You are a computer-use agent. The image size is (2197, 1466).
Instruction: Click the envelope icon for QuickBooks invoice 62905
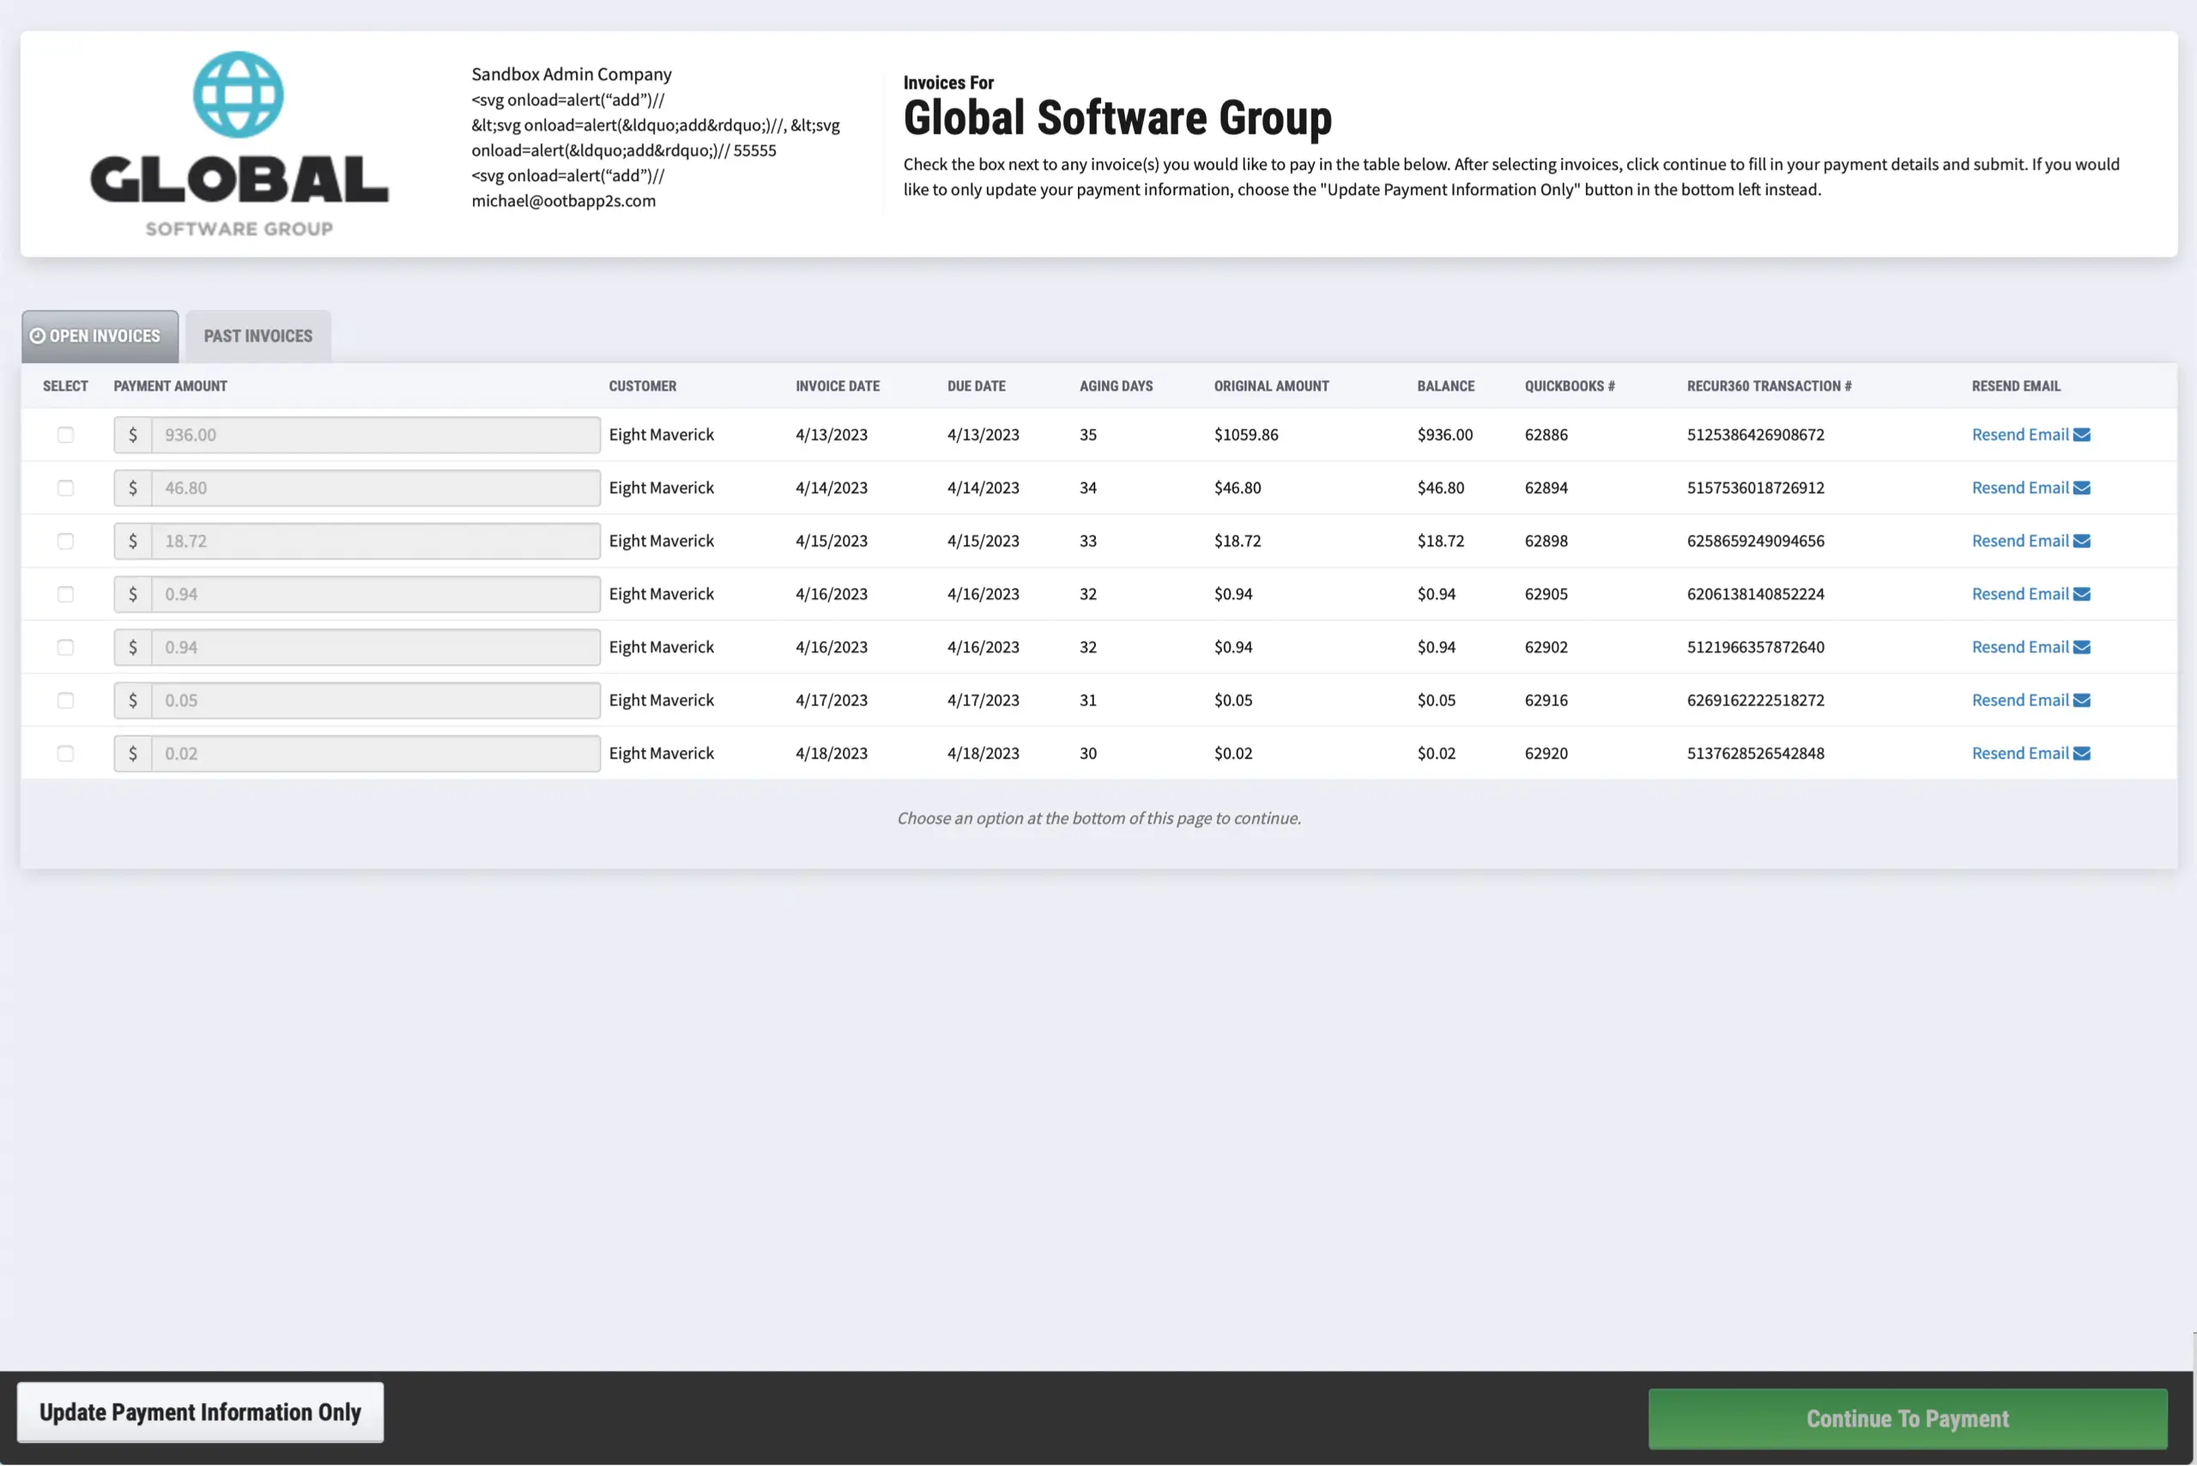point(2082,595)
